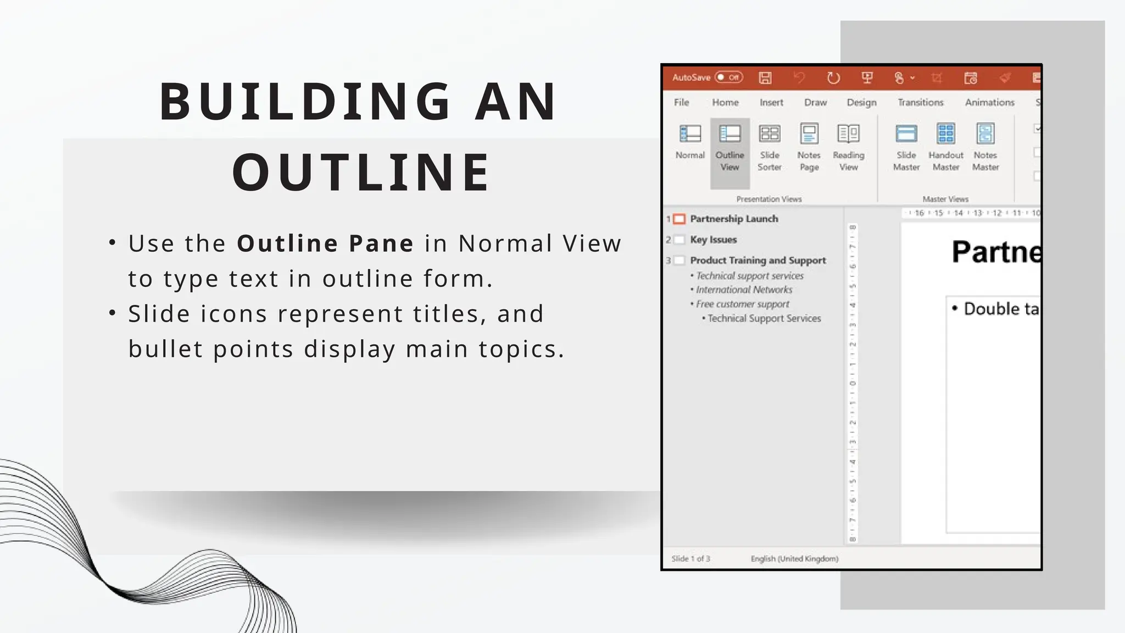Image resolution: width=1125 pixels, height=633 pixels.
Task: Click the slide title text Partne…
Action: click(996, 252)
